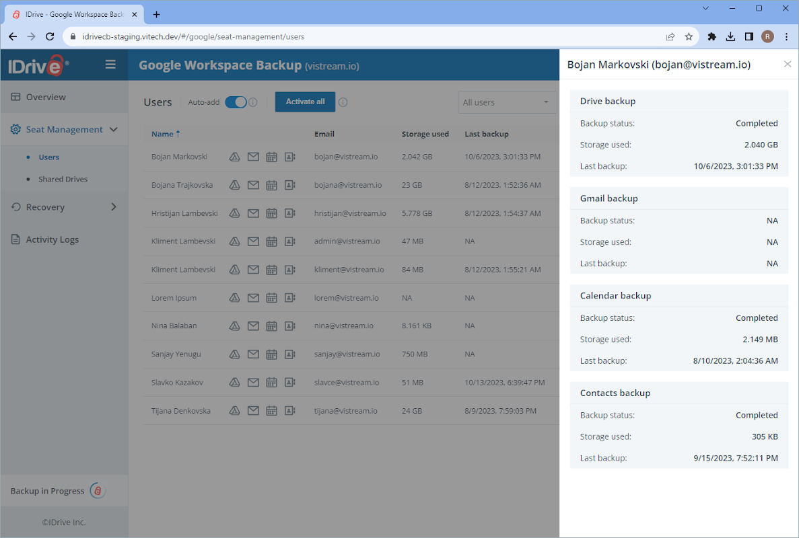This screenshot has height=538, width=799.
Task: Click email bojana@vistream.io
Action: coord(348,185)
